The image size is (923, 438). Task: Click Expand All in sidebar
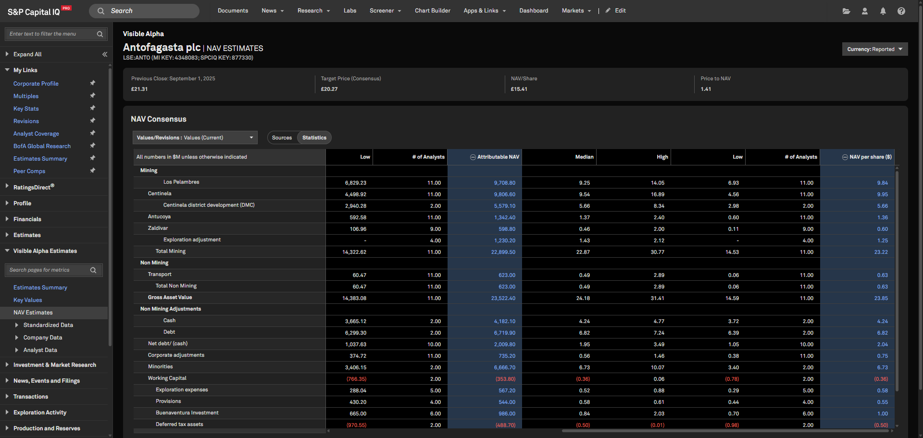tap(27, 54)
